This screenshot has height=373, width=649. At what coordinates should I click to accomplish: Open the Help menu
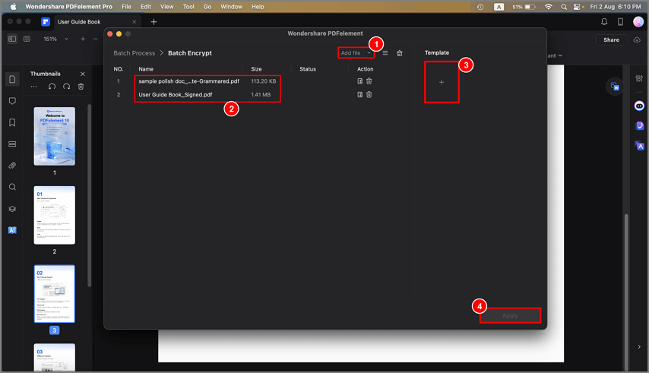(258, 7)
